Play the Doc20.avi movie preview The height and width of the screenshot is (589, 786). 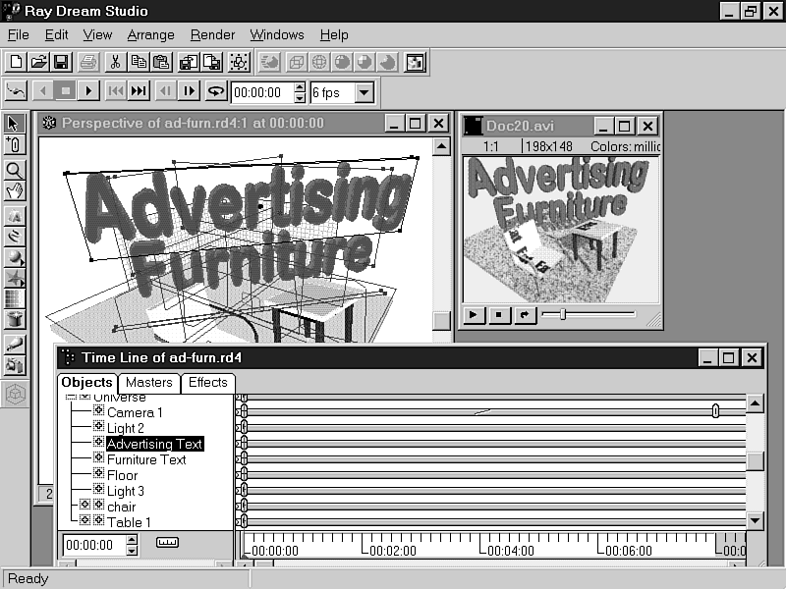click(x=474, y=315)
